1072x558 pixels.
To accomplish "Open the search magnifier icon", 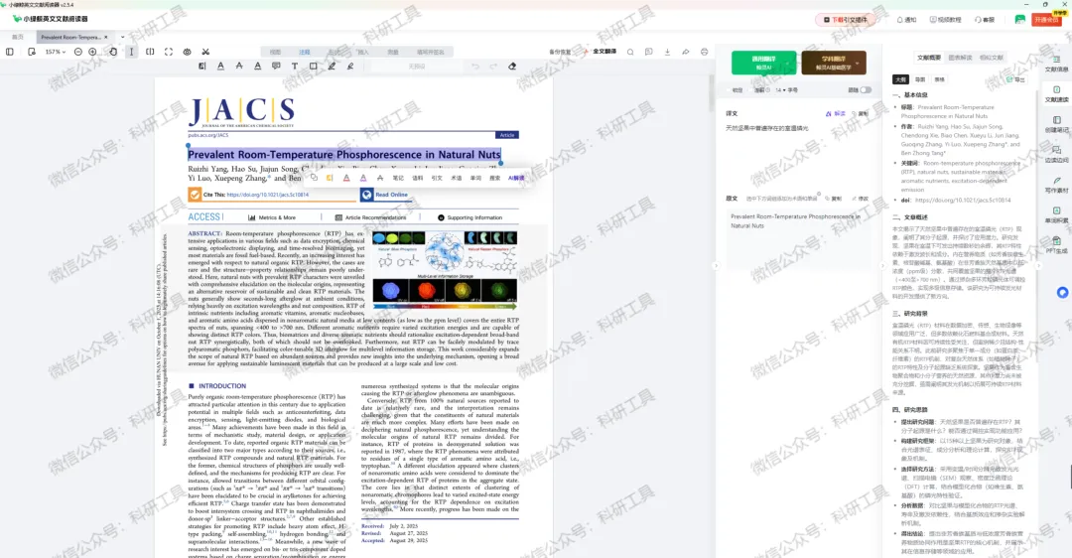I will [x=630, y=52].
